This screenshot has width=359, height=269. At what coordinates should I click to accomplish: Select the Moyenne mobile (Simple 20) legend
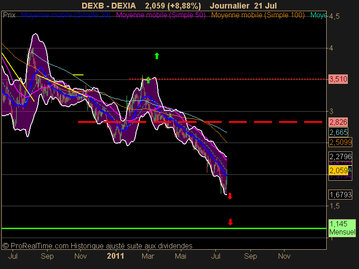click(x=66, y=15)
